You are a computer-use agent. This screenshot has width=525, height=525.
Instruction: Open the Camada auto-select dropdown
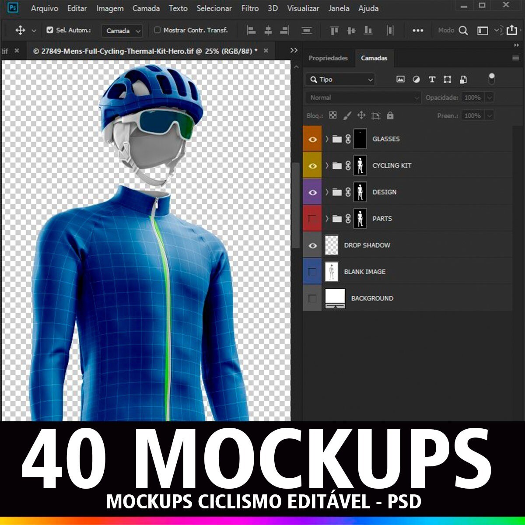[122, 31]
